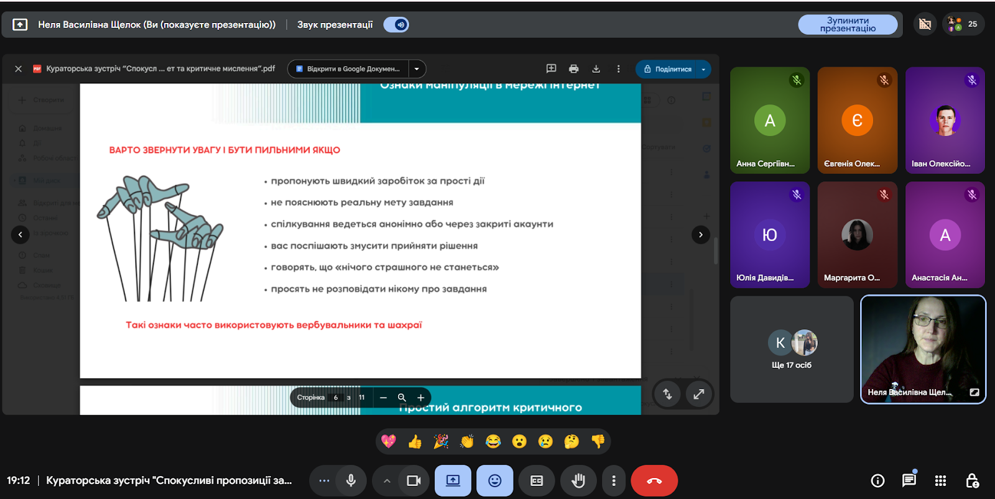The image size is (995, 499).
Task: Download the PDF file
Action: (596, 69)
